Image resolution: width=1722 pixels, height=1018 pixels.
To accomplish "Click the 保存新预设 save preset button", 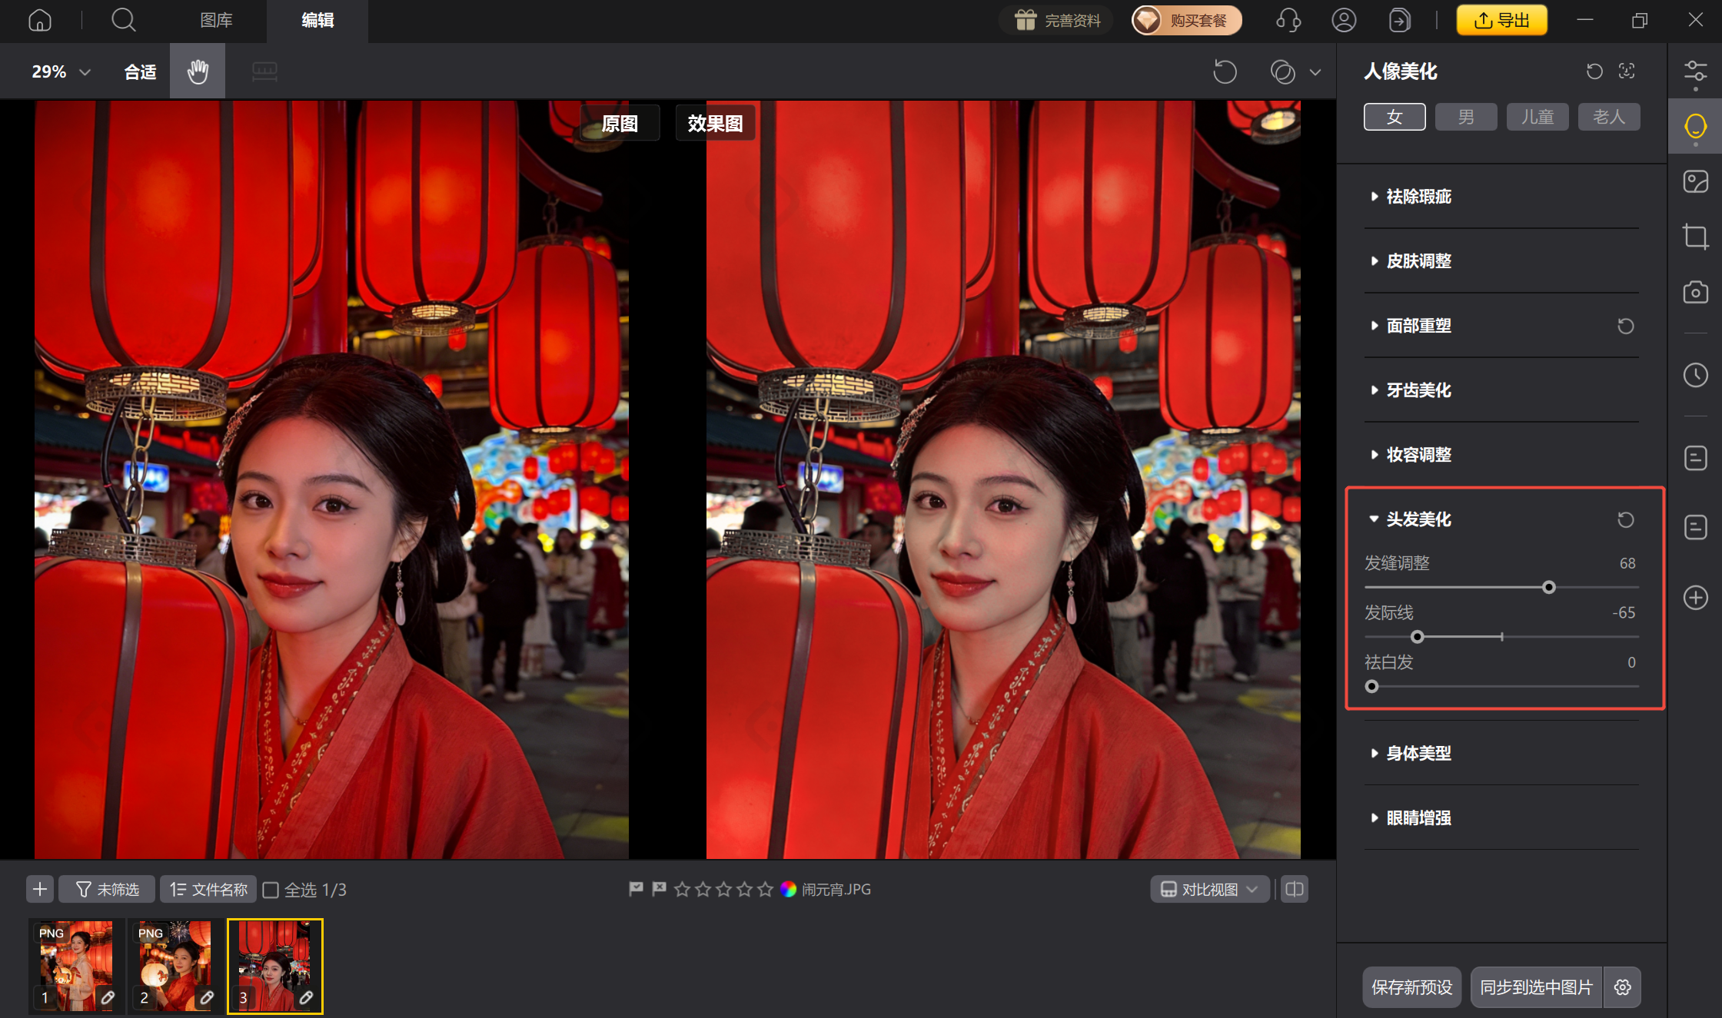I will tap(1411, 987).
